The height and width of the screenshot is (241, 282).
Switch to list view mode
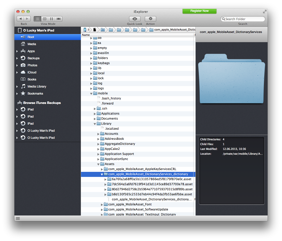tap(37, 19)
